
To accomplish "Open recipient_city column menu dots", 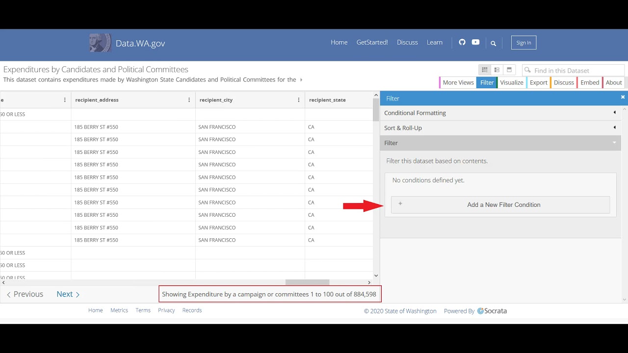I will click(x=299, y=100).
